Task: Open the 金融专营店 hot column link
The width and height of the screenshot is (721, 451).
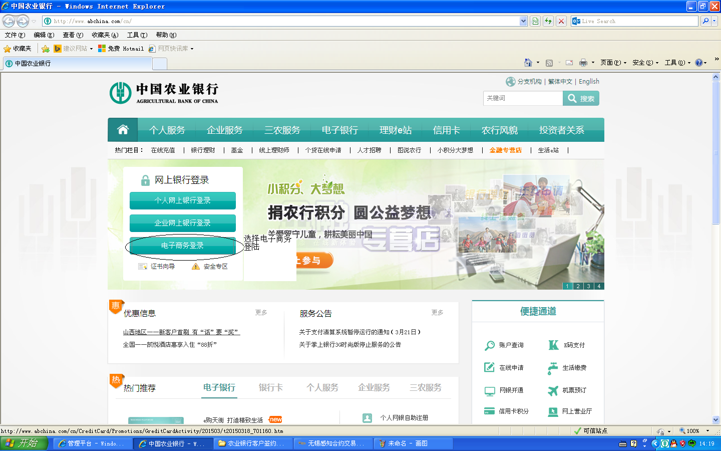Action: click(x=506, y=150)
